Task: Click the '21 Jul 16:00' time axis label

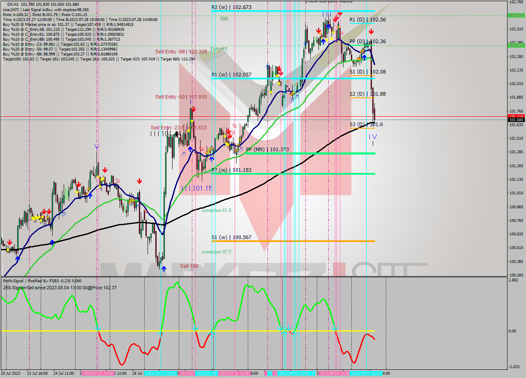Action: [37, 373]
